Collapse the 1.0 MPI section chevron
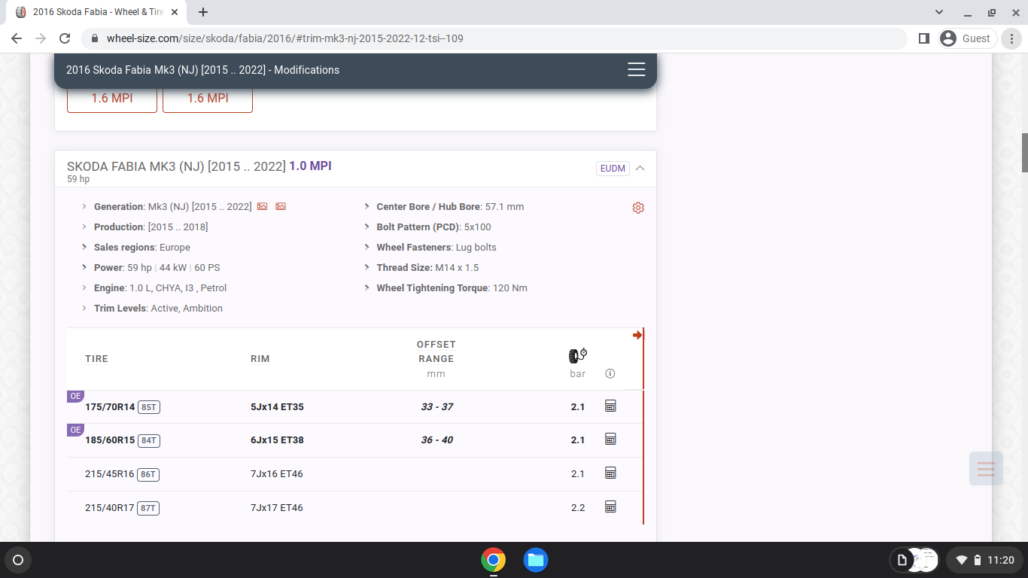 click(x=640, y=168)
